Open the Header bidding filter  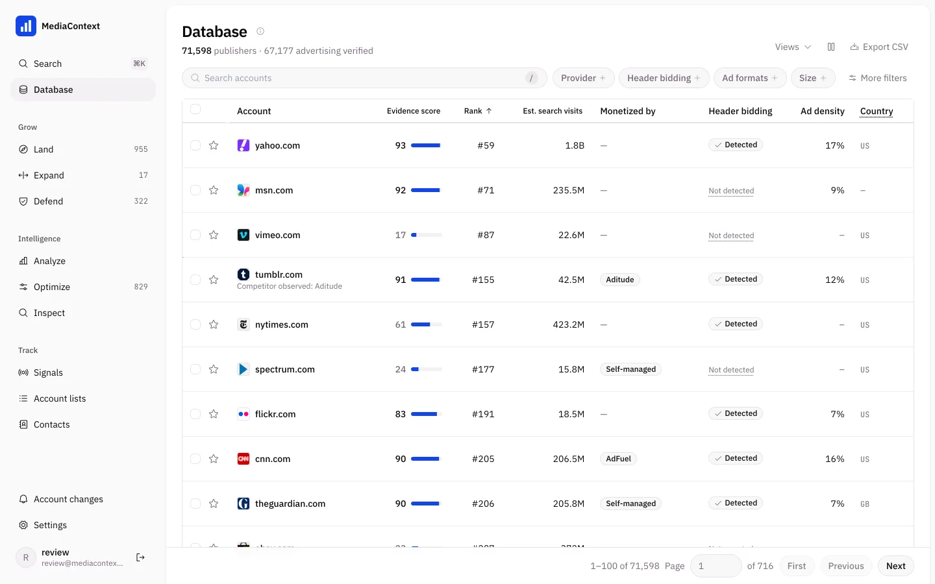(664, 78)
